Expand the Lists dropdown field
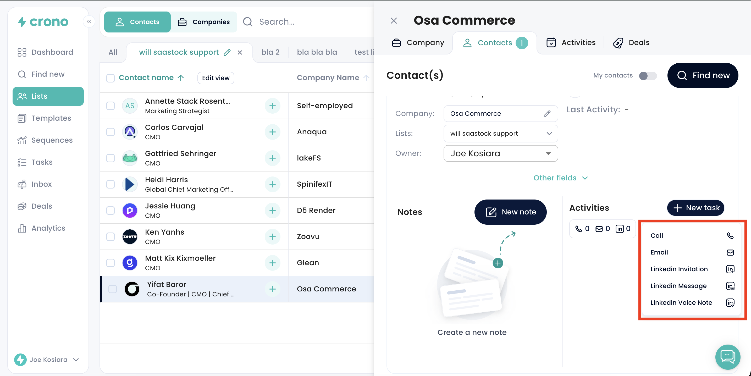Screen dimensions: 751x376 pos(500,134)
